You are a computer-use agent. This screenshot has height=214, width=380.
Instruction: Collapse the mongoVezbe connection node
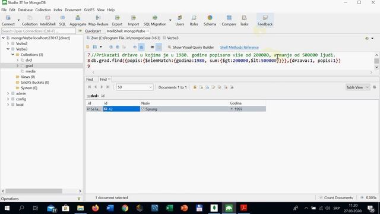(4, 38)
